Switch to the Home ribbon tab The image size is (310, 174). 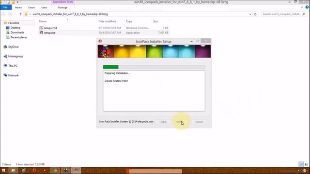pos(18,8)
